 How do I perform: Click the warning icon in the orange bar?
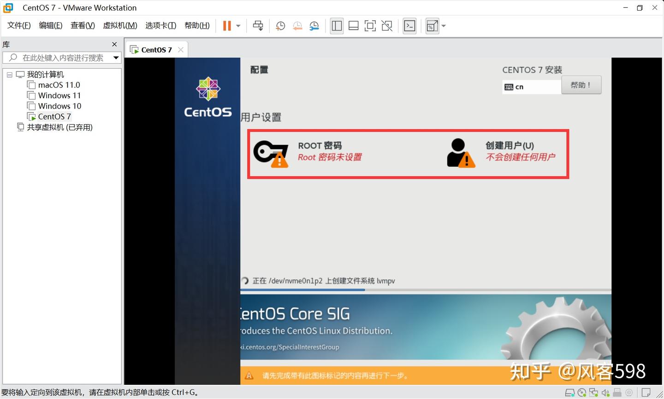249,376
